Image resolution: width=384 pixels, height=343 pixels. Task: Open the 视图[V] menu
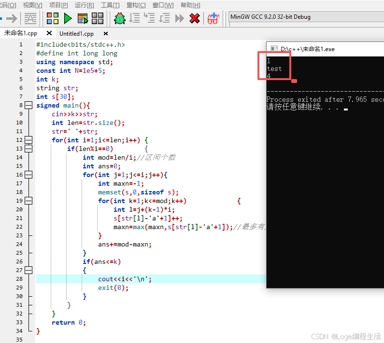(x=32, y=5)
